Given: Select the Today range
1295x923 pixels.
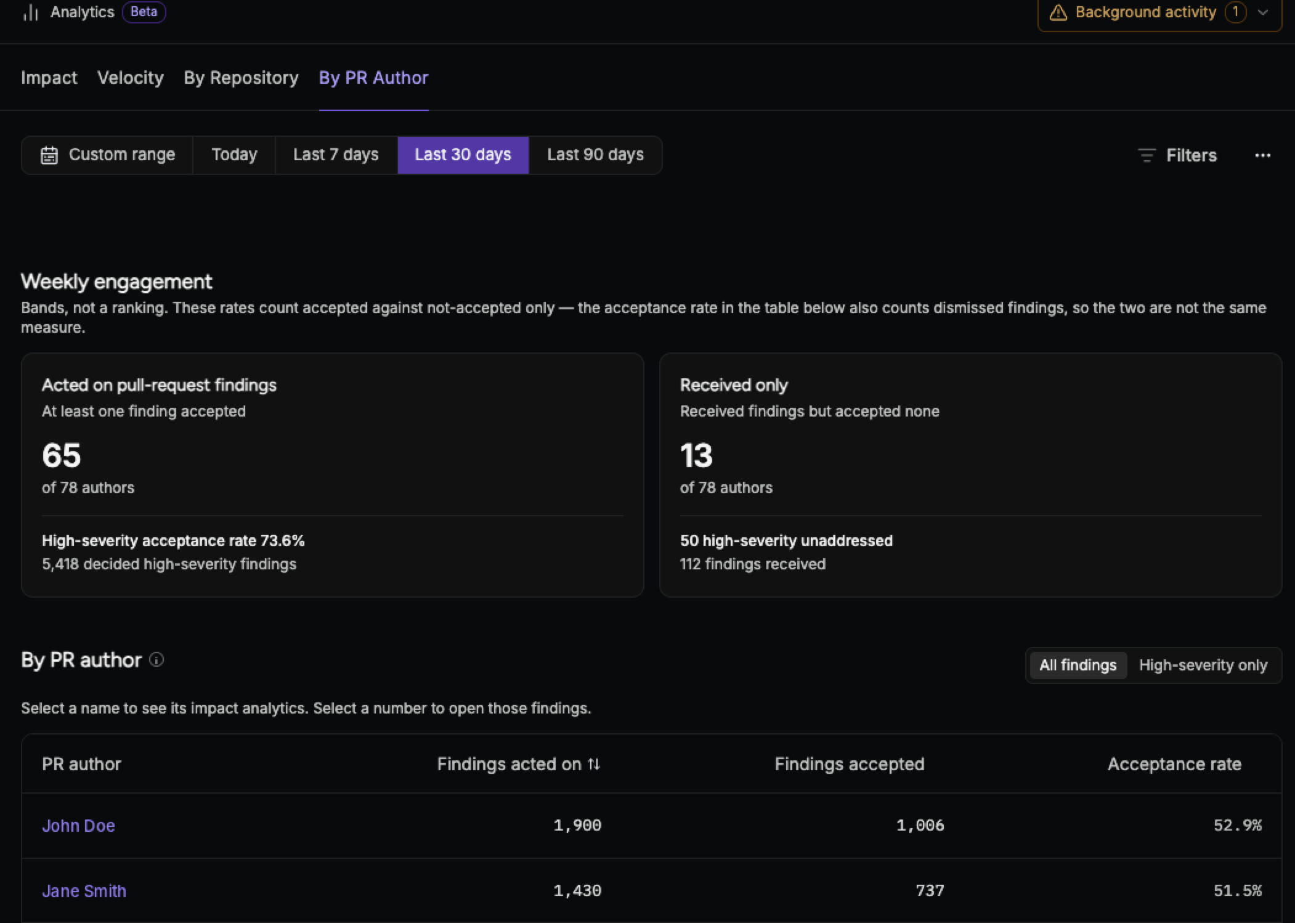Looking at the screenshot, I should 234,155.
